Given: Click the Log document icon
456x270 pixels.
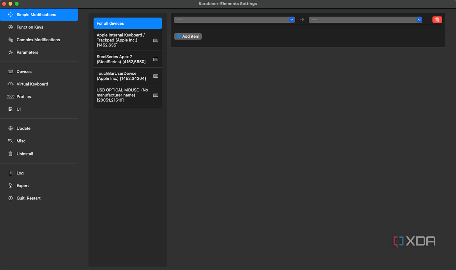Looking at the screenshot, I should coord(10,173).
